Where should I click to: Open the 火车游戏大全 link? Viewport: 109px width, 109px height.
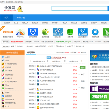tap(80, 46)
